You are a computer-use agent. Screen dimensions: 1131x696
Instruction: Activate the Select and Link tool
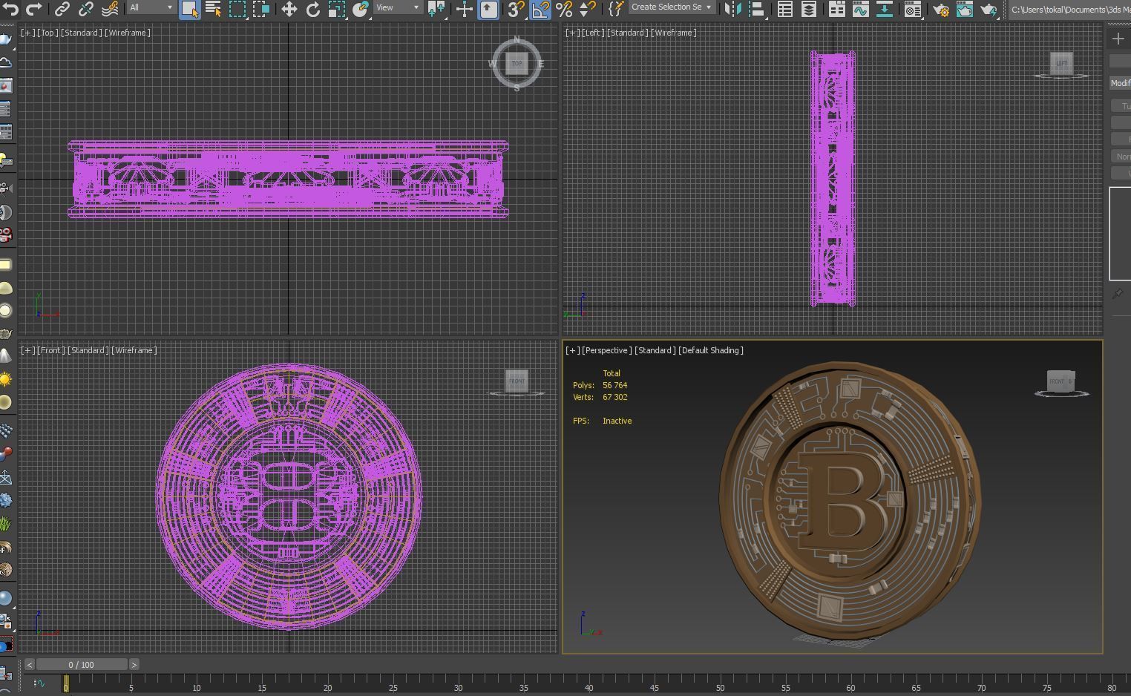pyautogui.click(x=62, y=9)
